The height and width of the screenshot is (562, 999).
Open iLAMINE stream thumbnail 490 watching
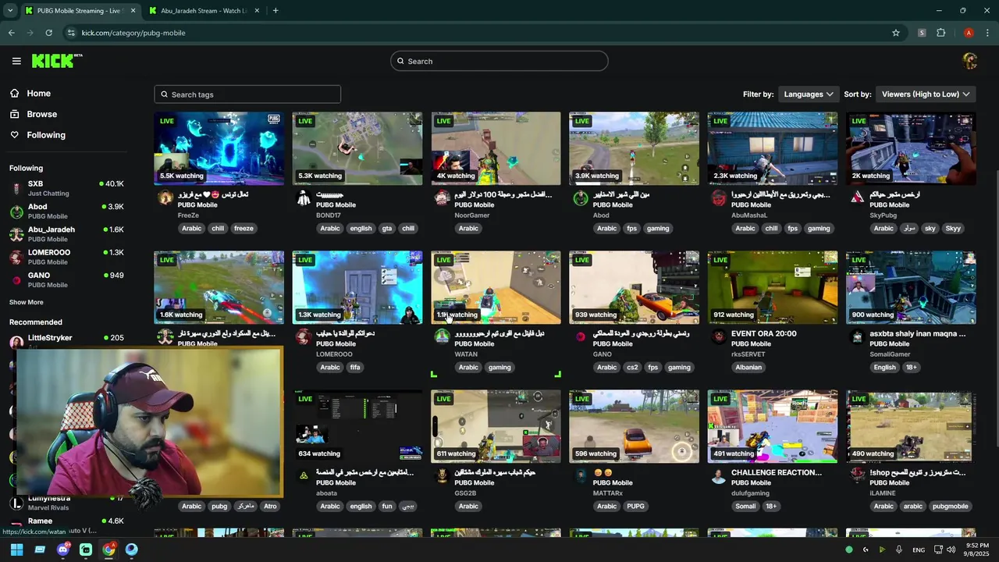[911, 426]
